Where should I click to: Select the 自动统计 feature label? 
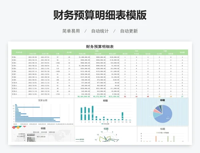coord(100,31)
